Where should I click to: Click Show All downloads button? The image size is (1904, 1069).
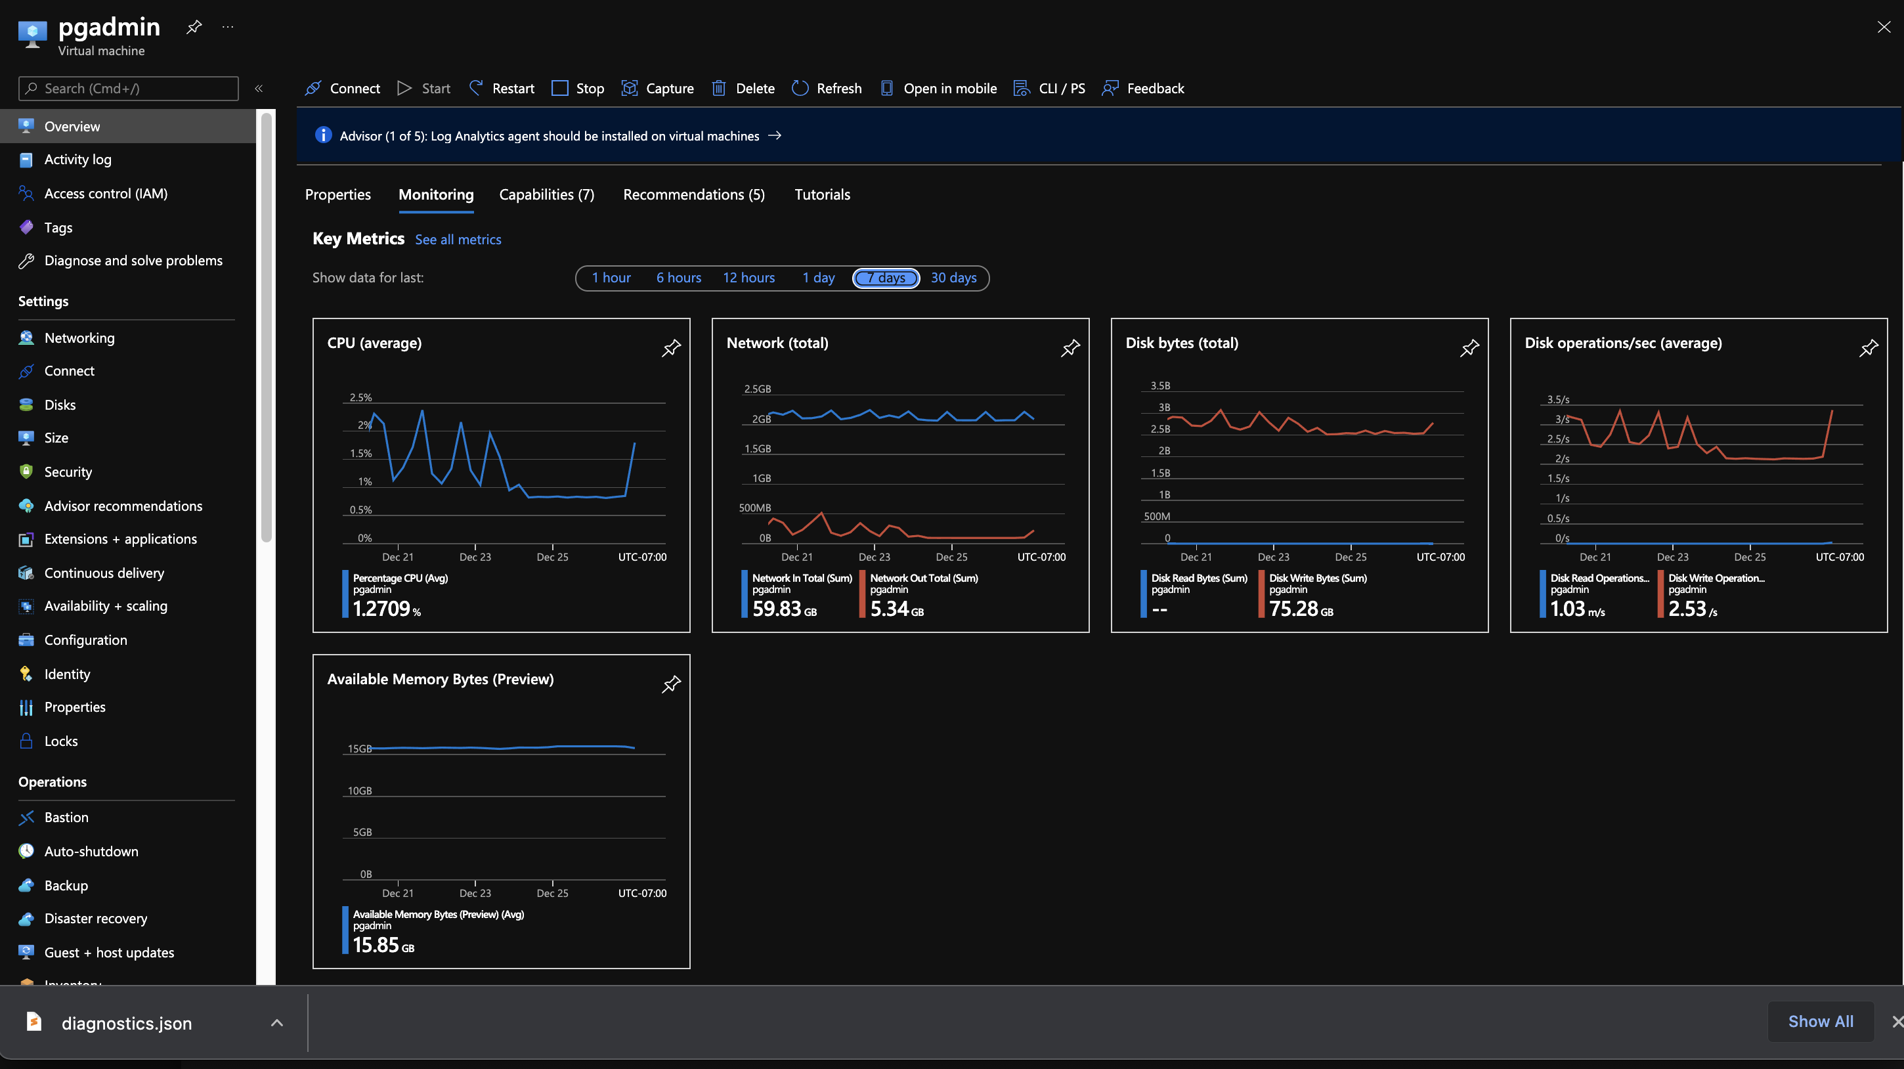click(1820, 1021)
